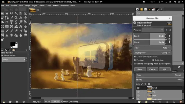Open the Select menu
The width and height of the screenshot is (185, 104).
pyautogui.click(x=14, y=6)
